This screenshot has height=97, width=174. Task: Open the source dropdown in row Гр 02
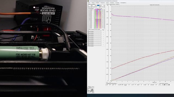pyautogui.click(x=92, y=11)
